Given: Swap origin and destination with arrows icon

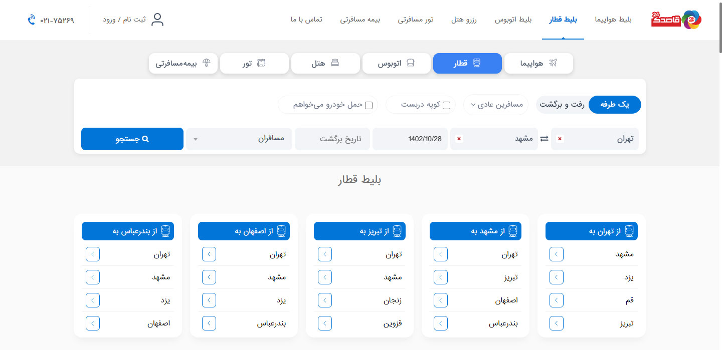Looking at the screenshot, I should click(545, 139).
